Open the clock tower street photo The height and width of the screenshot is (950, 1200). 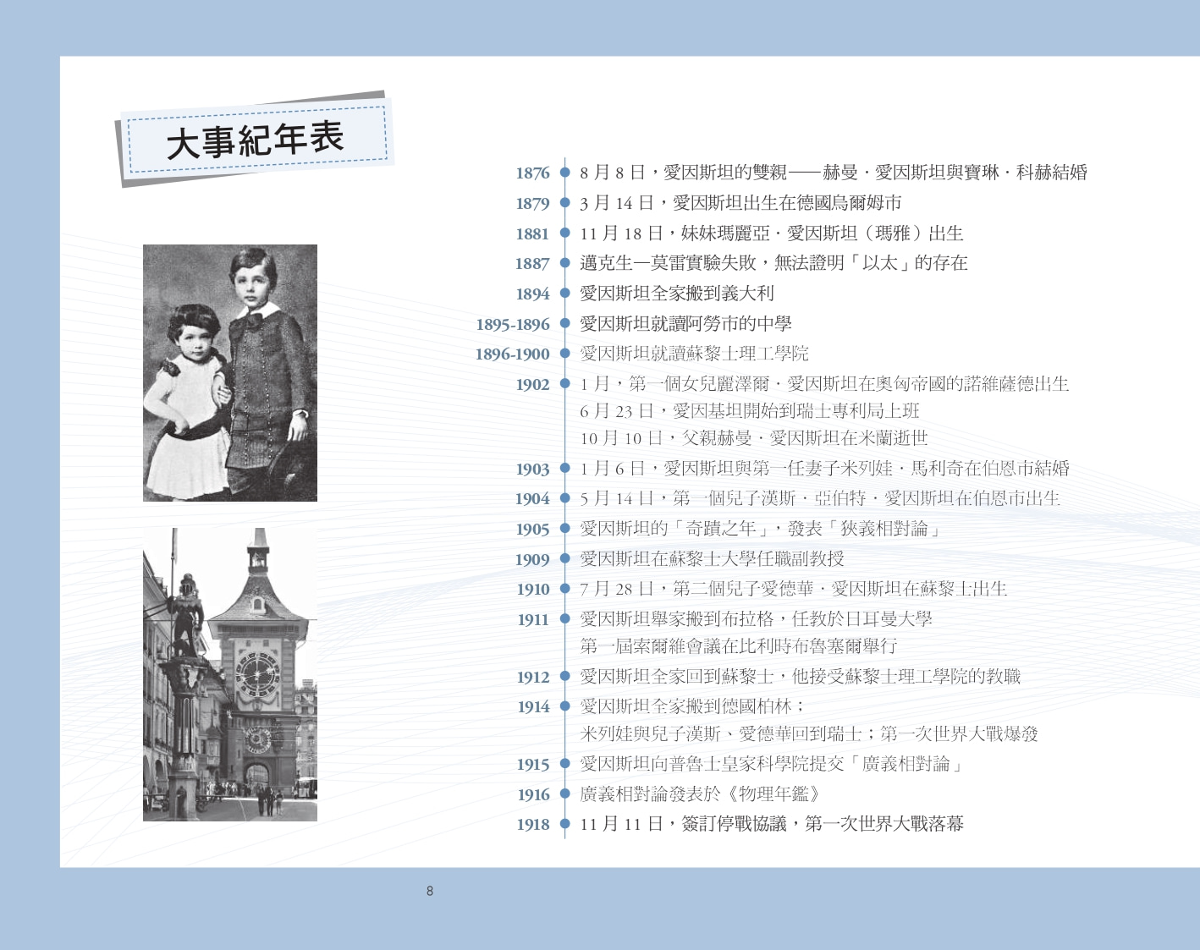(x=230, y=674)
